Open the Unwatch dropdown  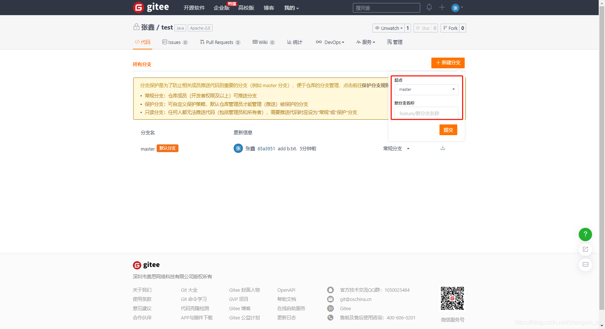pyautogui.click(x=389, y=28)
